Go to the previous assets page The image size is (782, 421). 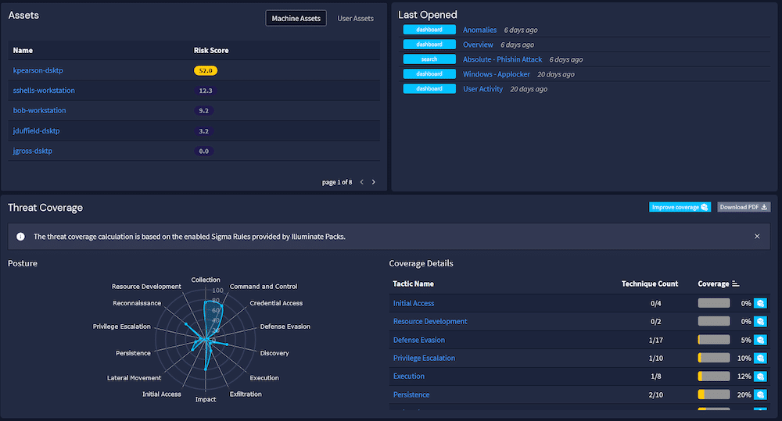tap(361, 182)
